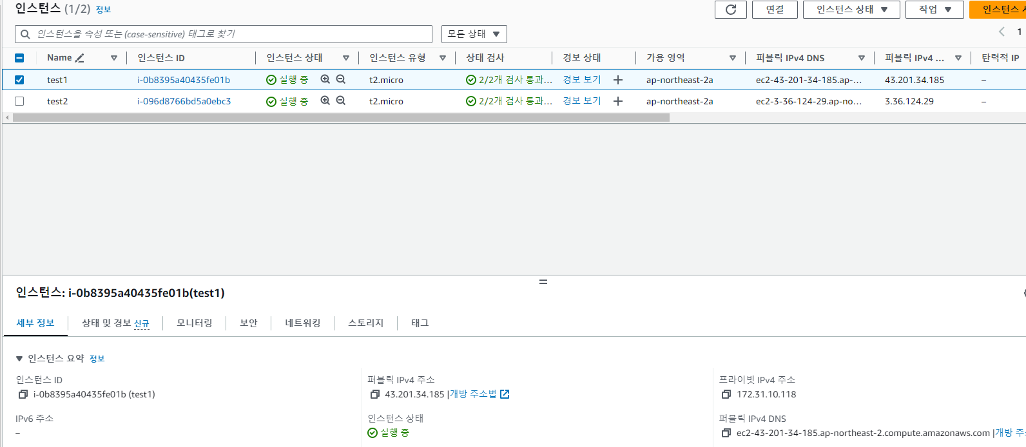Click zoom-in magnifier icon for test1 status
1026x447 pixels.
[325, 79]
